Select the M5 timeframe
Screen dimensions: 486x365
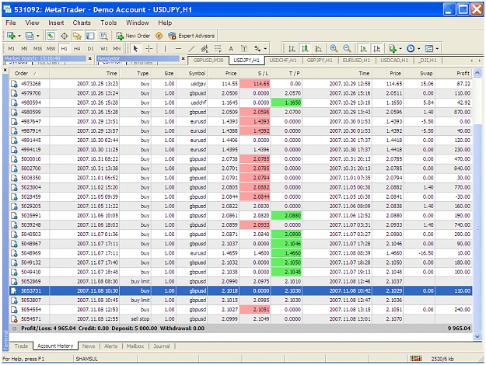[x=24, y=49]
